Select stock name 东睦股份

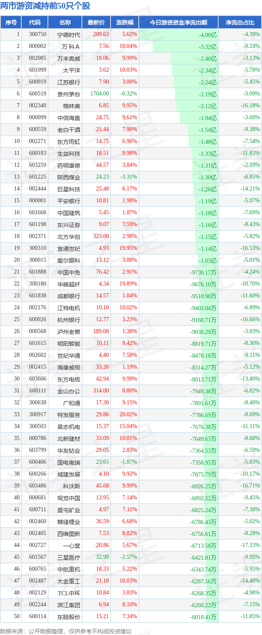point(69,617)
